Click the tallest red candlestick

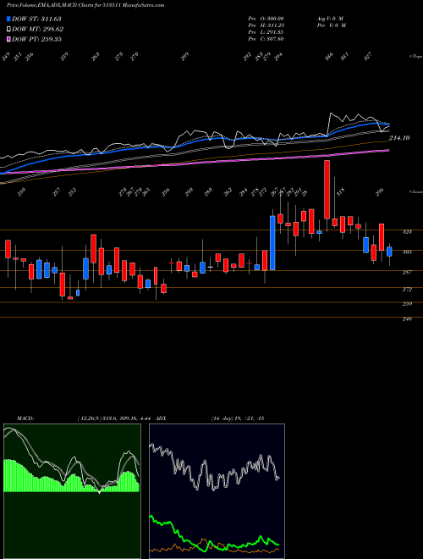[x=327, y=190]
